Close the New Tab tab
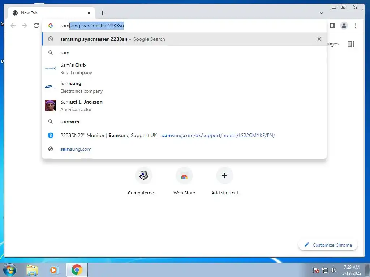370x277 pixels. 89,13
